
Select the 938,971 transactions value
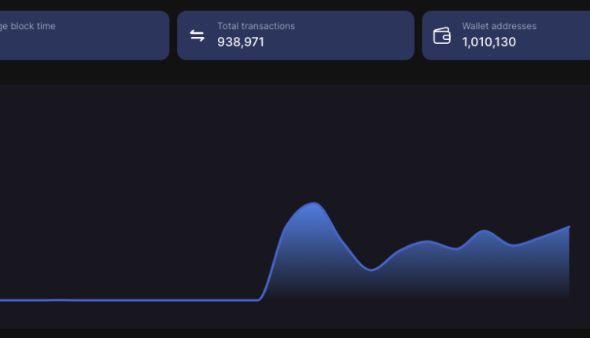[x=241, y=42]
